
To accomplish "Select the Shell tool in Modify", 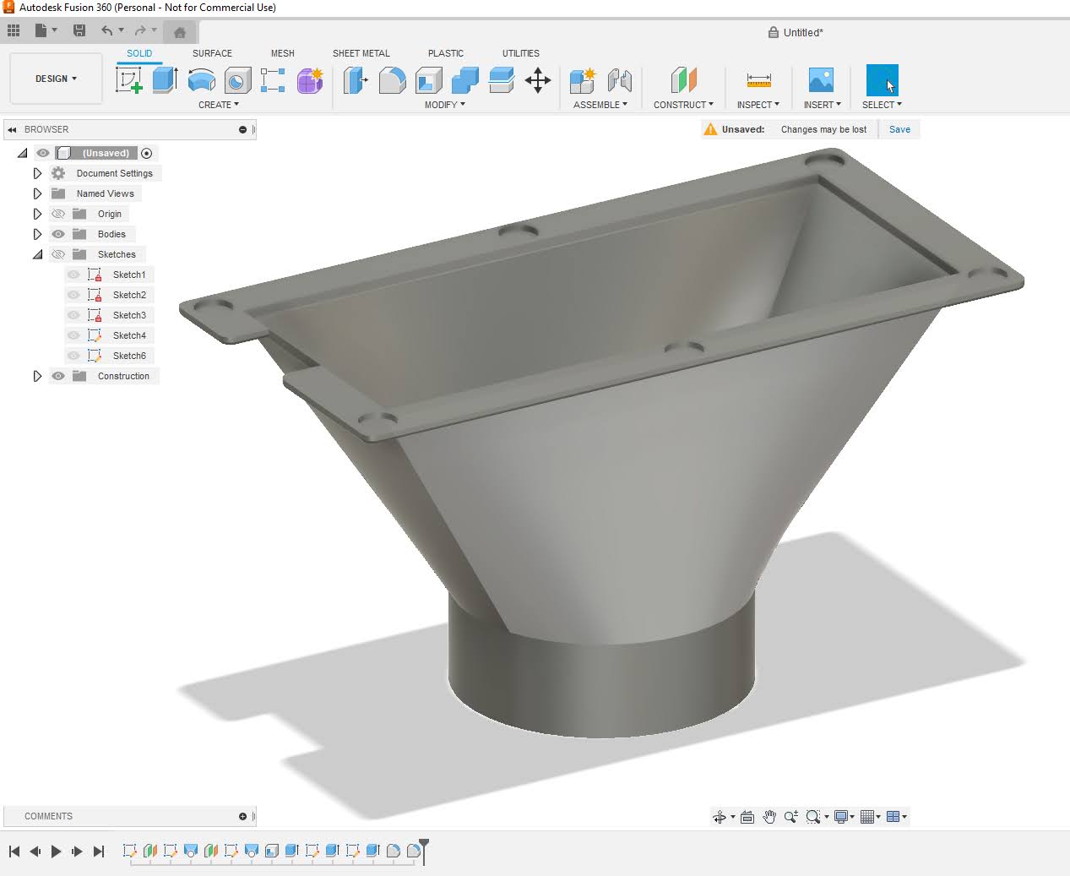I will tap(429, 80).
